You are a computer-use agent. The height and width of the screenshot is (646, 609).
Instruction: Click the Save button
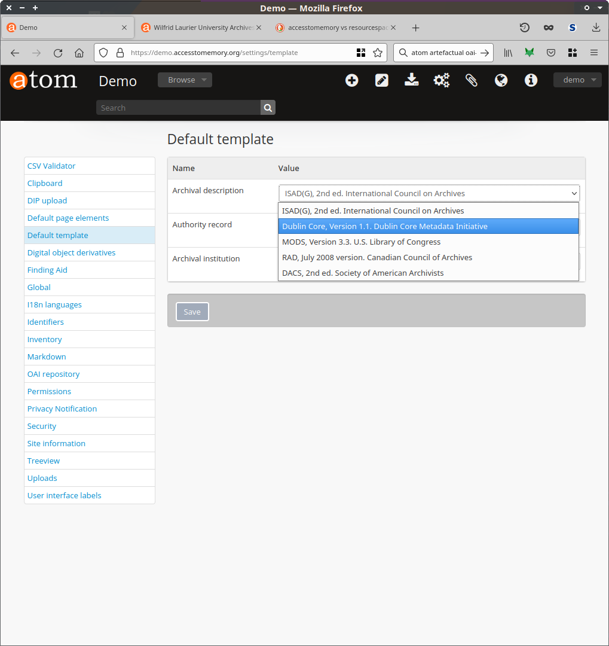click(x=192, y=312)
